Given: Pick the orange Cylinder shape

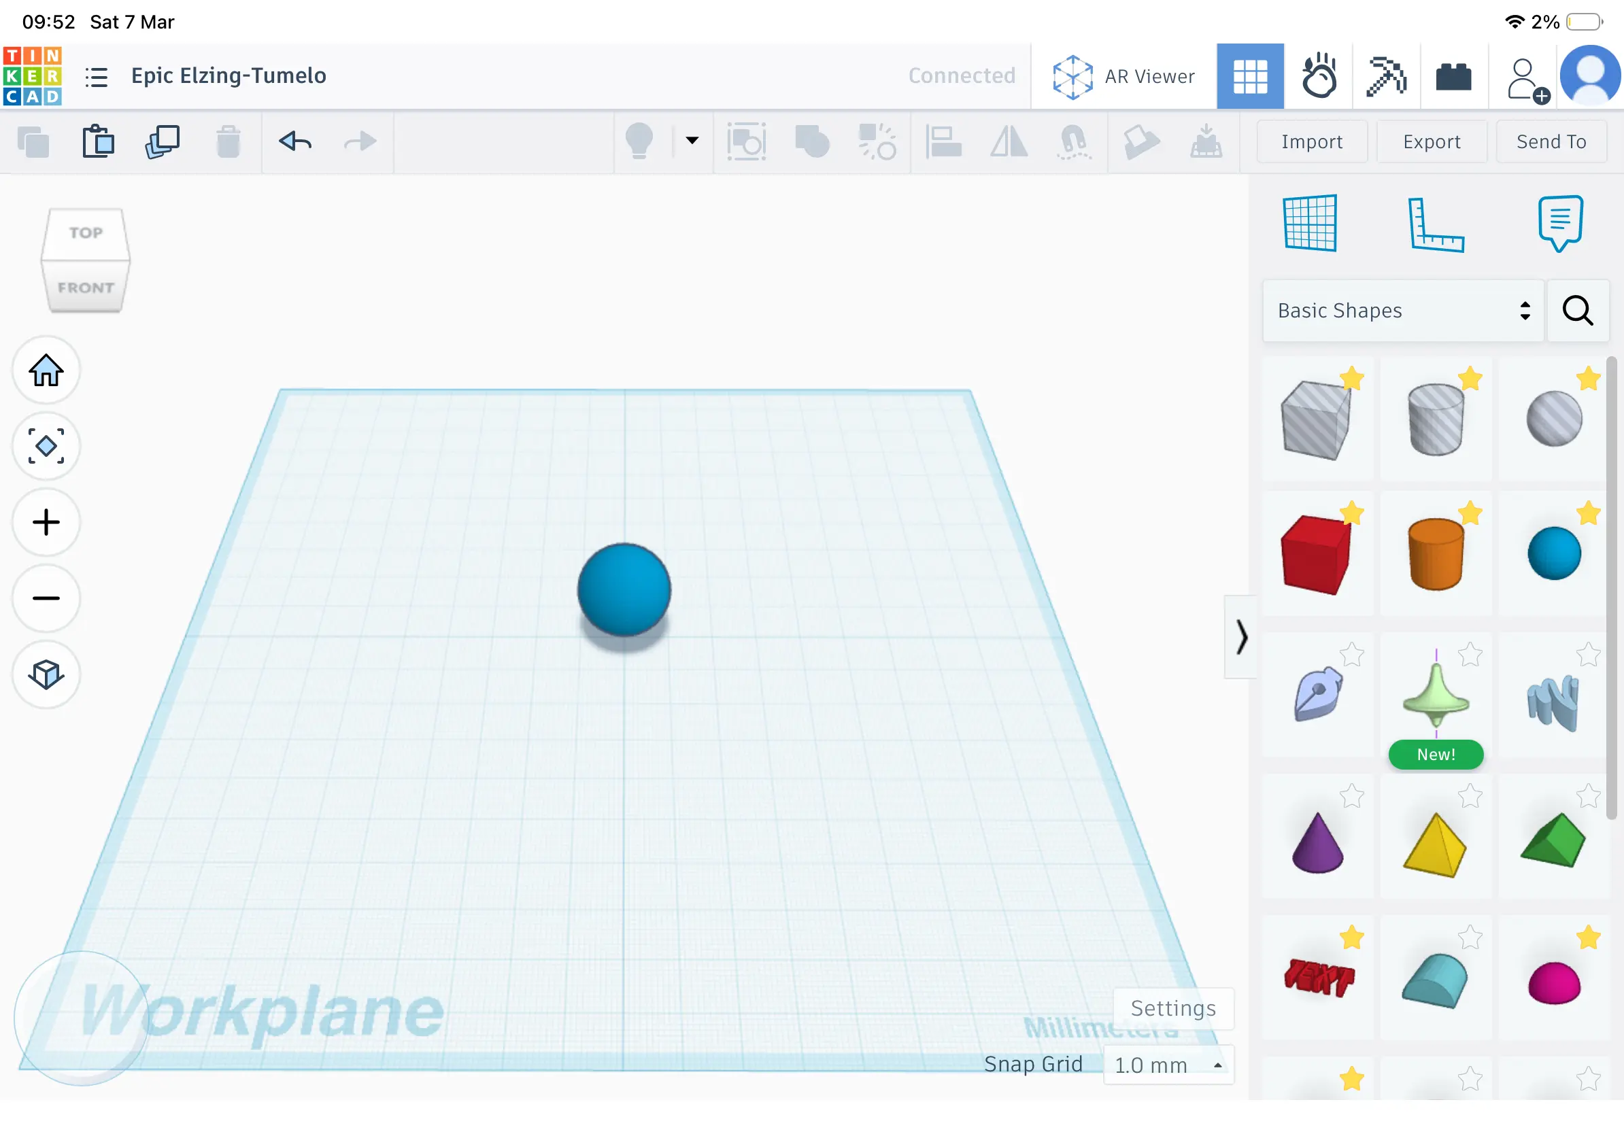Looking at the screenshot, I should click(1435, 555).
